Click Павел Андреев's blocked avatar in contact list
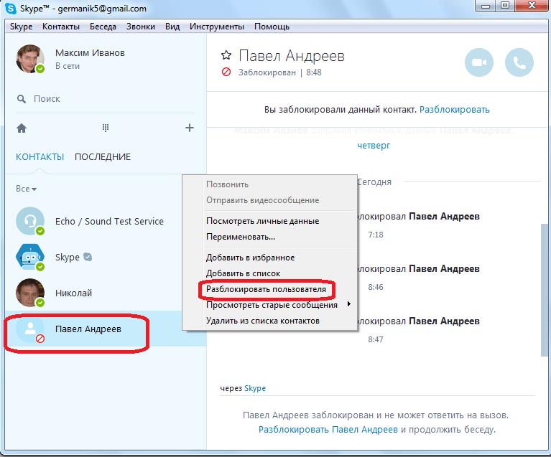Screen dimensions: 551x457 tap(30, 329)
